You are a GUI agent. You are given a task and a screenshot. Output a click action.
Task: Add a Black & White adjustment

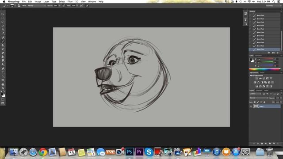tap(262, 83)
